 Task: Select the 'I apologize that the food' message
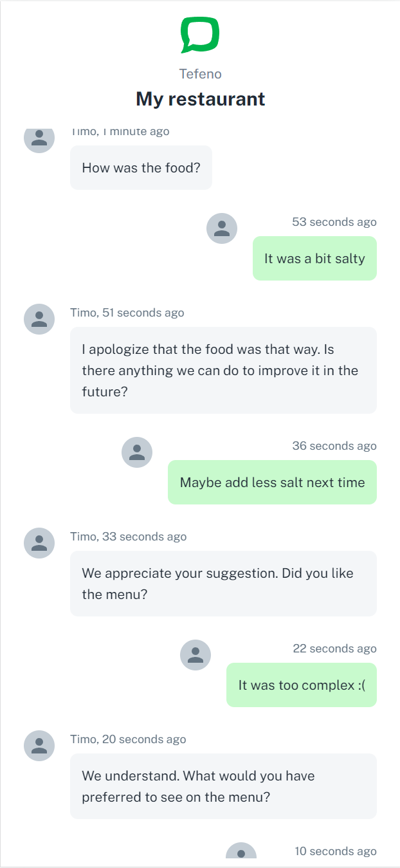(223, 370)
